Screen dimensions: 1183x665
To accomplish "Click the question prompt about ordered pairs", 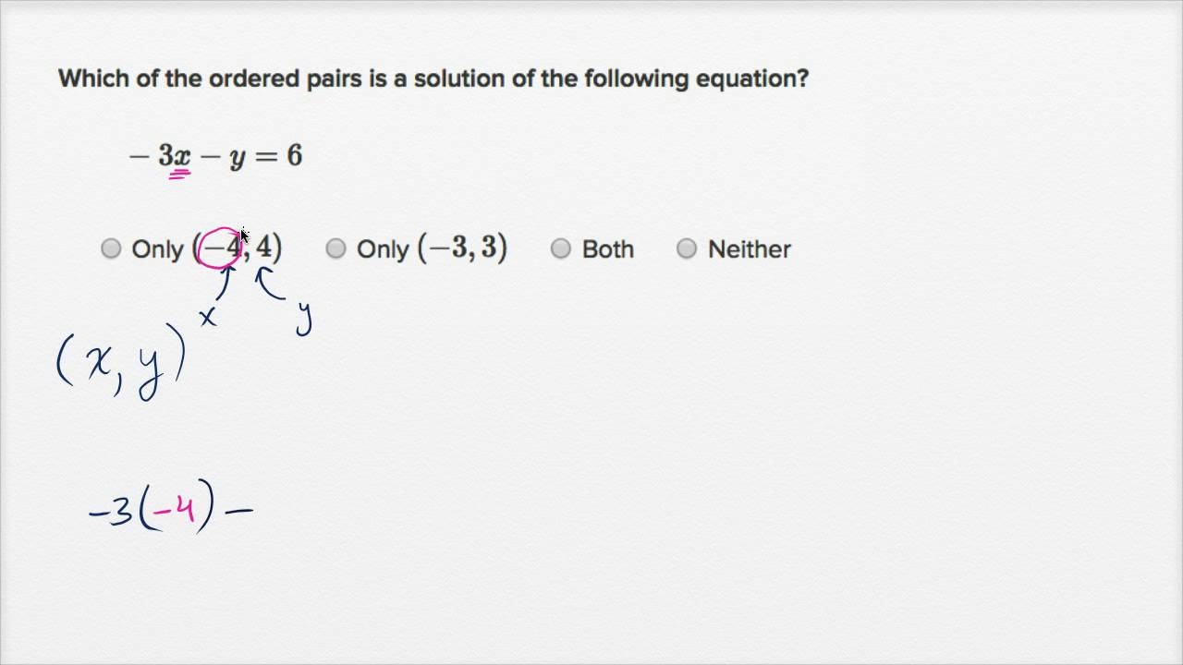I will coord(433,79).
